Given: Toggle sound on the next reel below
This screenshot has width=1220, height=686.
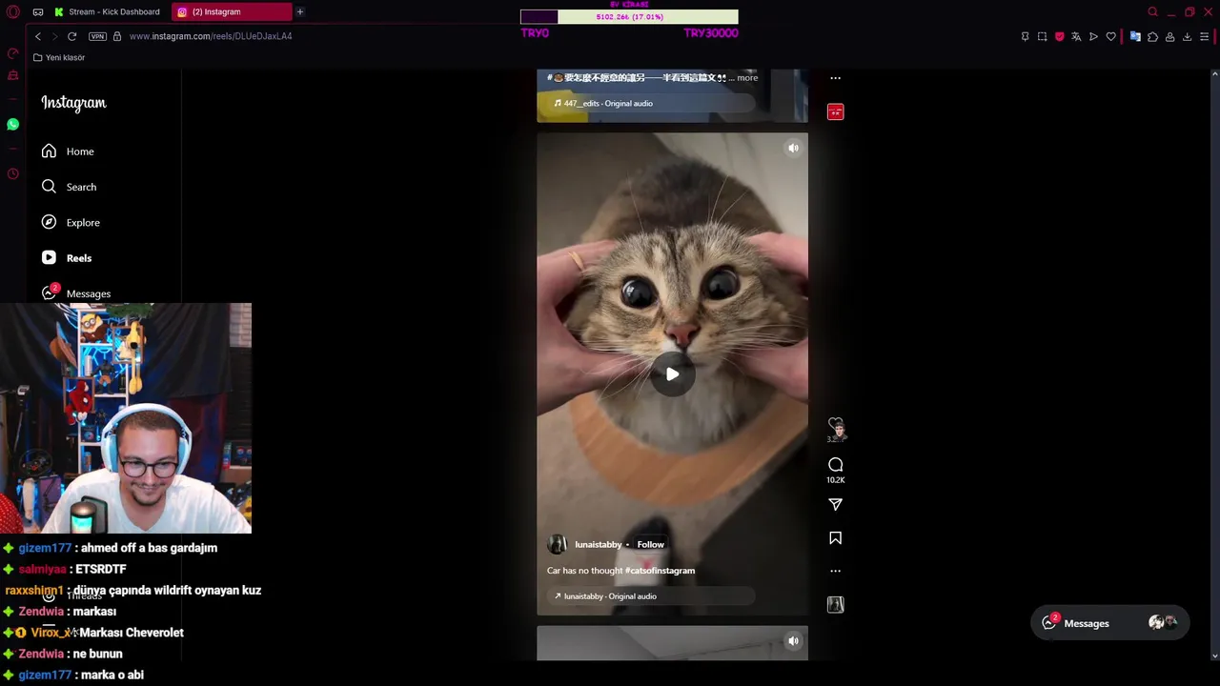Looking at the screenshot, I should click(x=793, y=641).
